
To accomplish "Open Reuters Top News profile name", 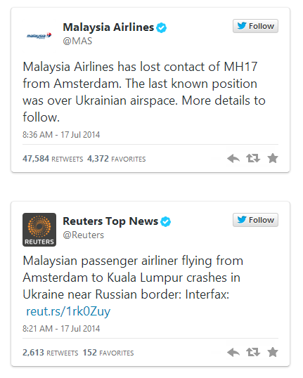I will 110,221.
